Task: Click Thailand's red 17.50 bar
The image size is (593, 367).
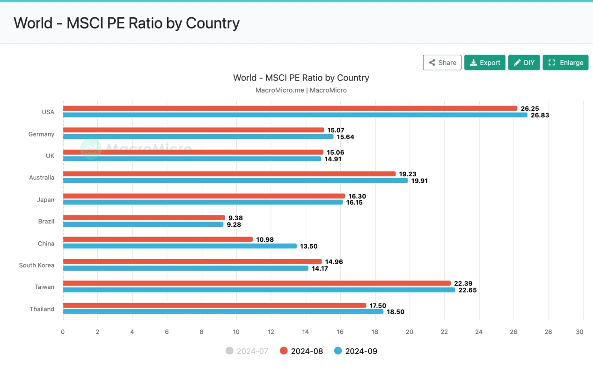Action: [x=215, y=305]
